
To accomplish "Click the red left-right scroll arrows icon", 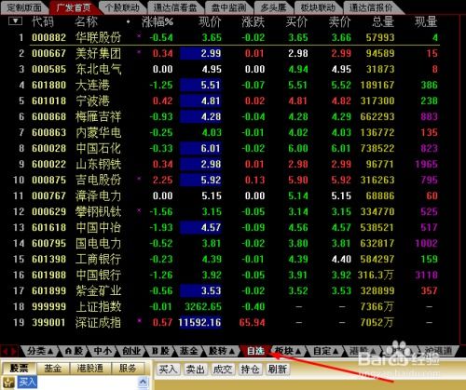I will click(x=9, y=351).
